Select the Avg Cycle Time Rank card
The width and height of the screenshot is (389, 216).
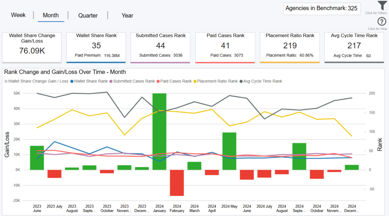pos(354,47)
